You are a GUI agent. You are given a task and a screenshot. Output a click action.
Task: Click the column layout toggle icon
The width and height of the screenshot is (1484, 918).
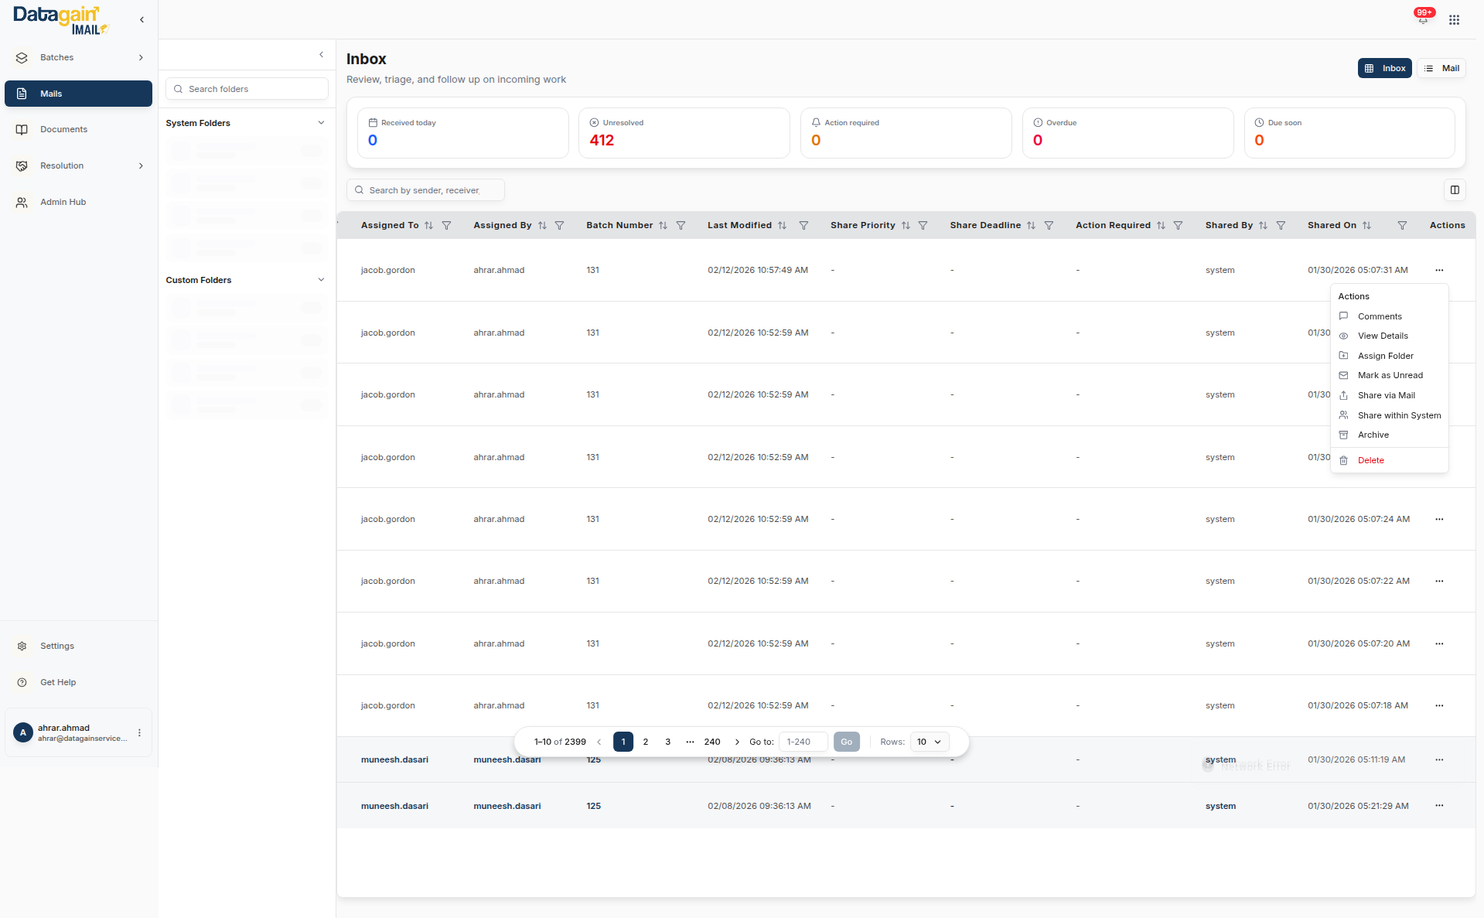[x=1455, y=190]
